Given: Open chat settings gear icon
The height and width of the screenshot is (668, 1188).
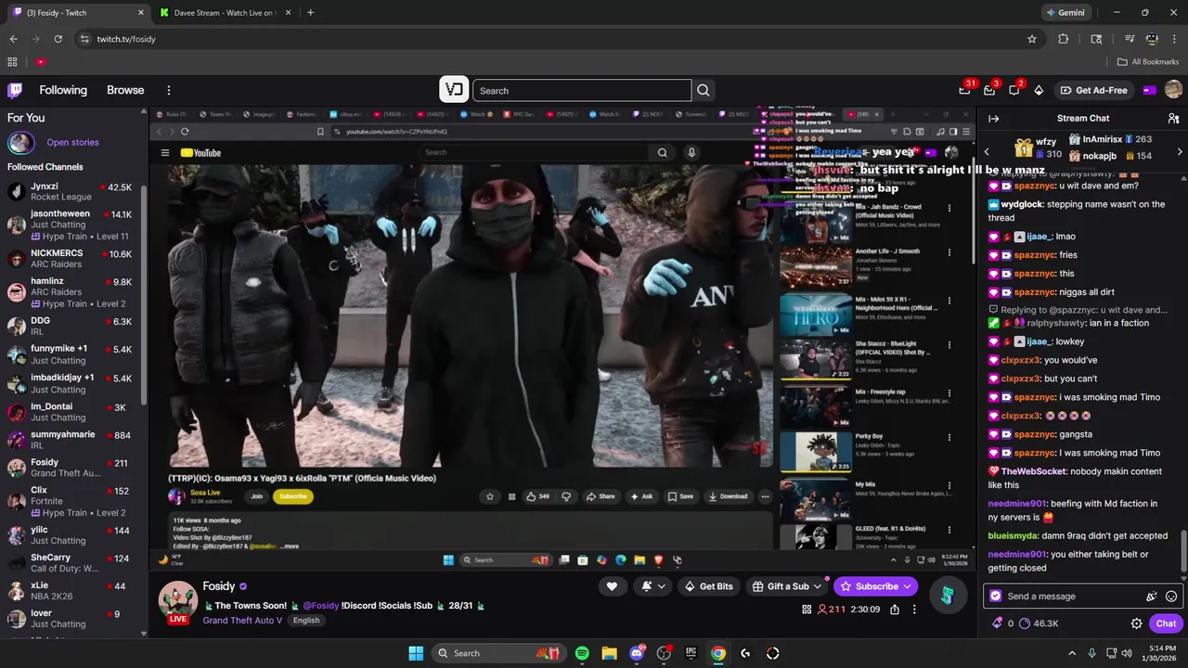Looking at the screenshot, I should point(1136,623).
